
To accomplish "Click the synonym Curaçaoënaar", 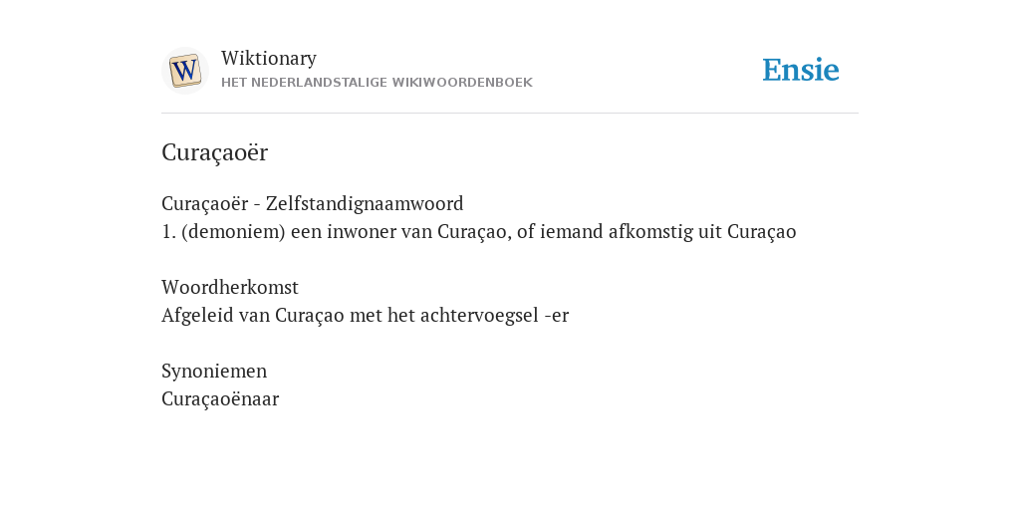I will click(220, 398).
